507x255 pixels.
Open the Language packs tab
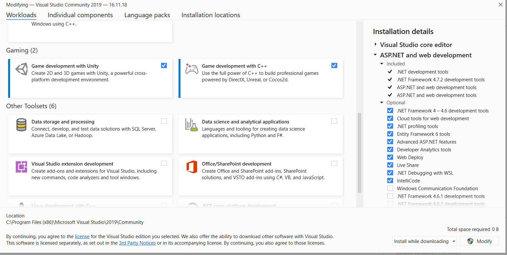pos(147,15)
